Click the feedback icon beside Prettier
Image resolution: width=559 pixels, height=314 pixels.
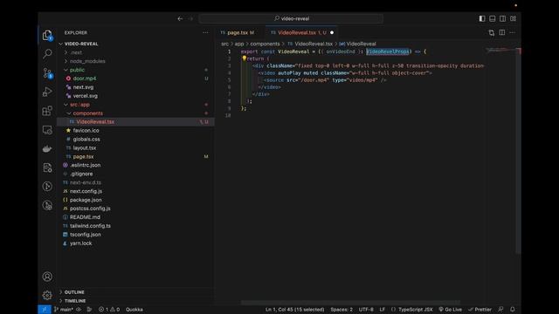(x=500, y=310)
